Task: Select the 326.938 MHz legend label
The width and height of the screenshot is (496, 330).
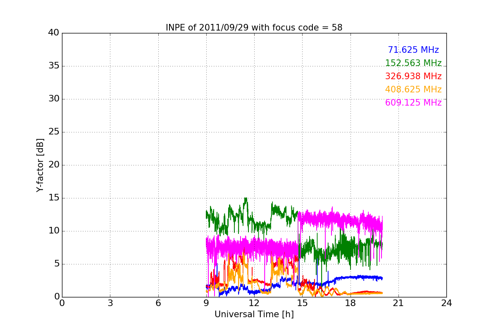Action: 413,76
